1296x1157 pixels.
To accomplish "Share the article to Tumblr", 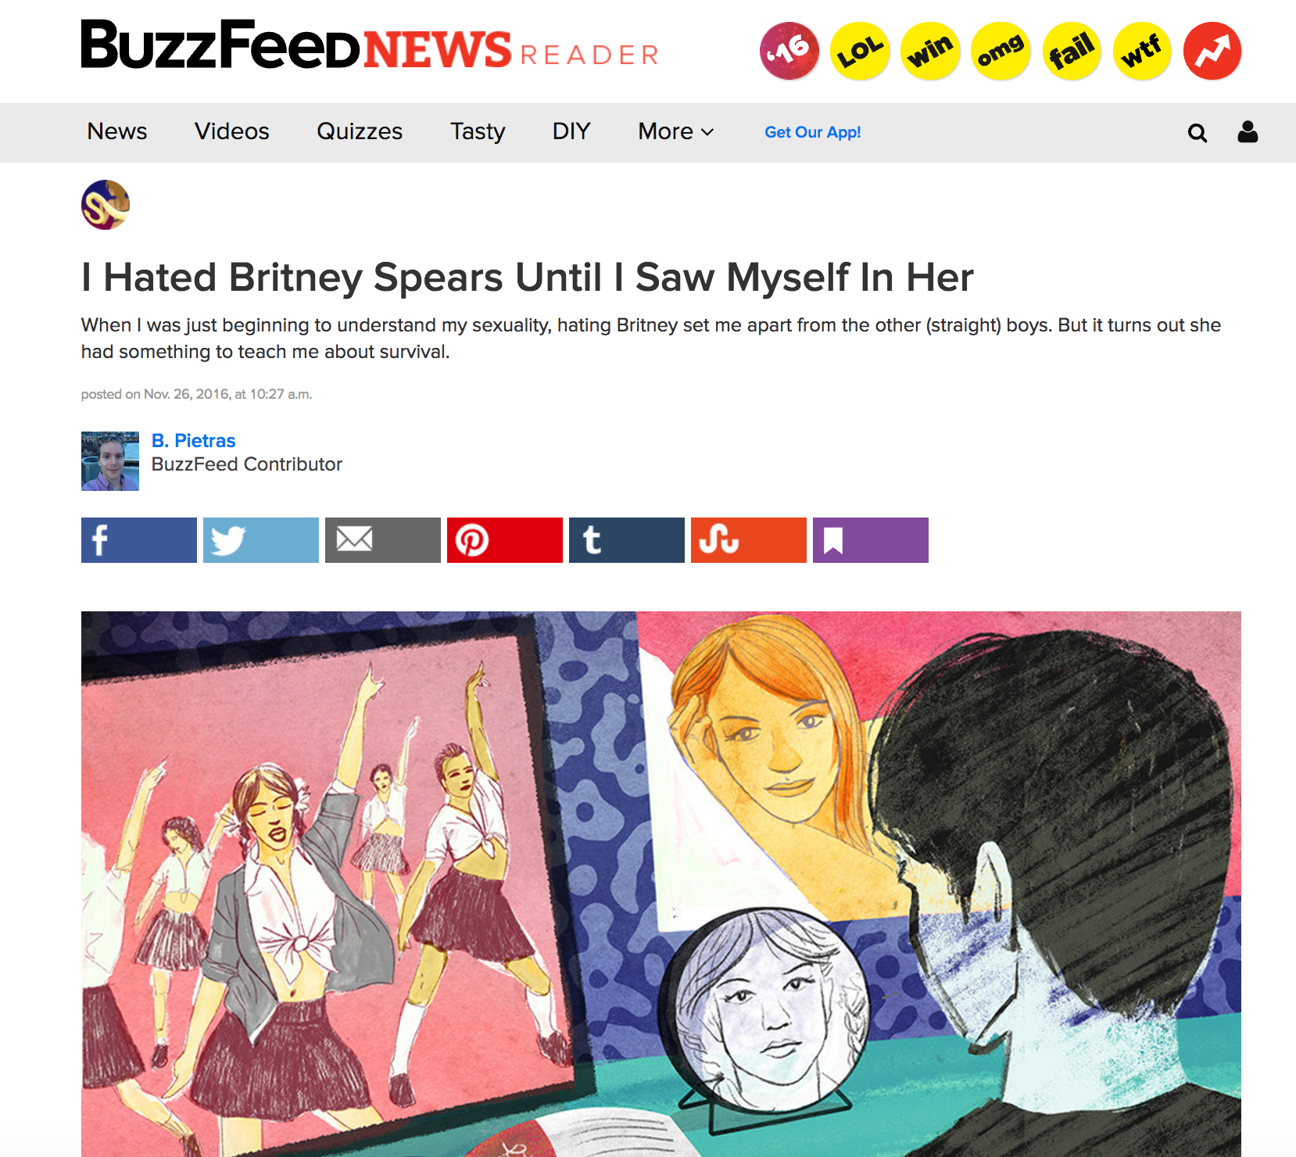I will 627,540.
